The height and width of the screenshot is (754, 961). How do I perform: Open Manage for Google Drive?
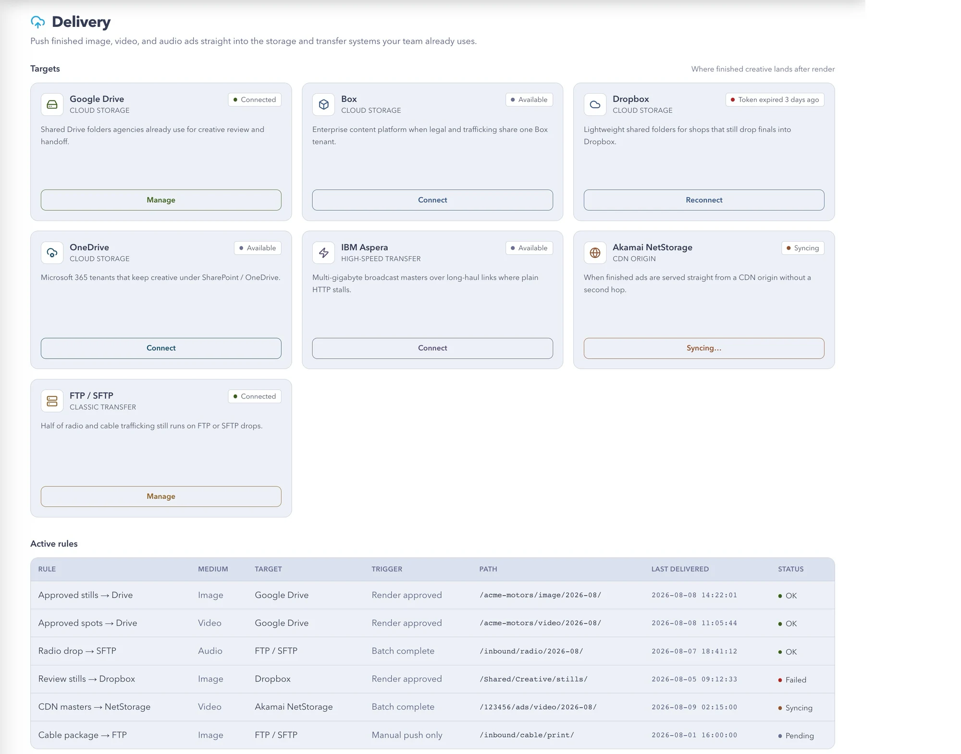161,200
